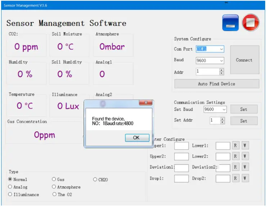
Task: Click Auto Find Device button
Action: pyautogui.click(x=217, y=84)
